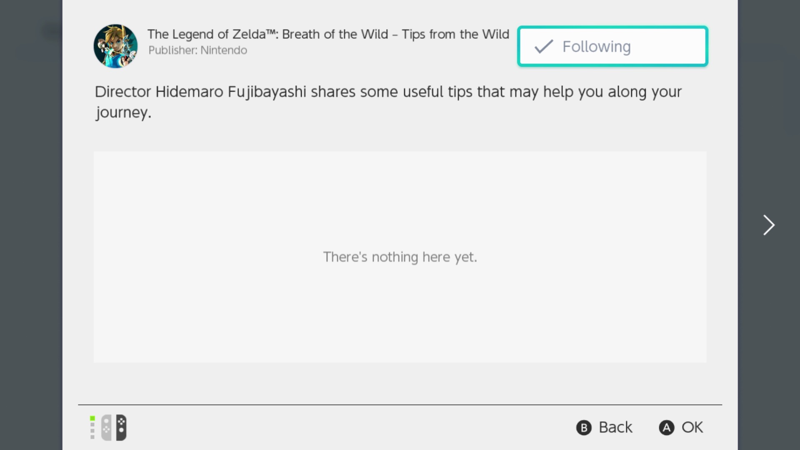Image resolution: width=800 pixels, height=450 pixels.
Task: Go to next channel with right chevron
Action: pos(769,225)
